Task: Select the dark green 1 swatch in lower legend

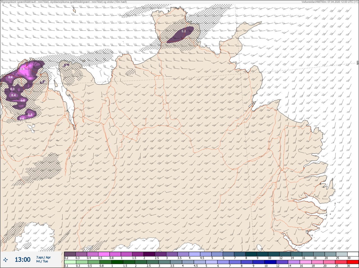Action: (117, 262)
